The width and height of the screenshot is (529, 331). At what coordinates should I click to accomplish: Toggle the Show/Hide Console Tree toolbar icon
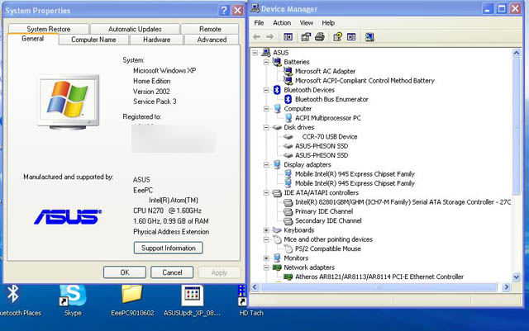point(288,37)
